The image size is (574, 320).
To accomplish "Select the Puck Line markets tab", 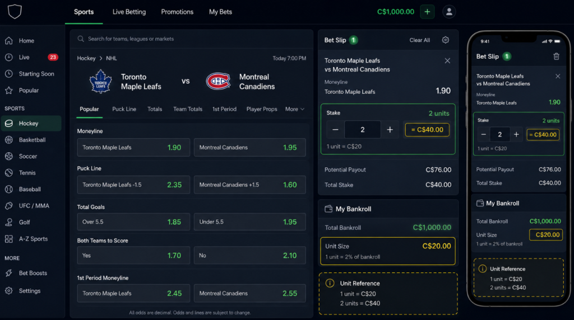I will (124, 109).
